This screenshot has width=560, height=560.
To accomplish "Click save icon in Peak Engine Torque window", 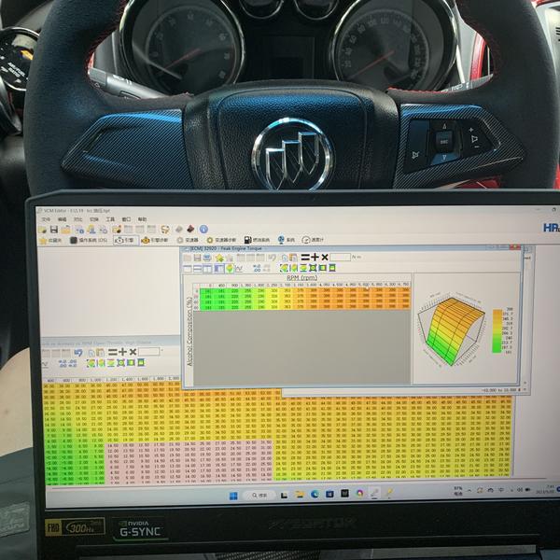I will point(197,258).
